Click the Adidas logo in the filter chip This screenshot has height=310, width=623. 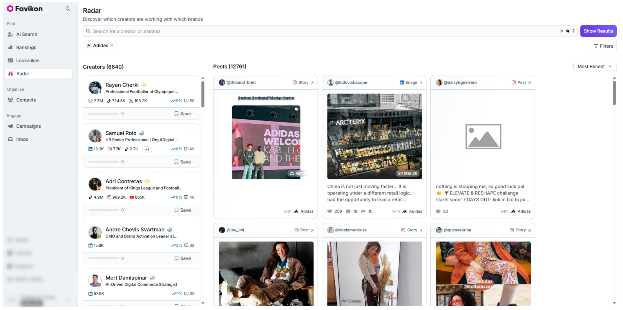tap(89, 46)
